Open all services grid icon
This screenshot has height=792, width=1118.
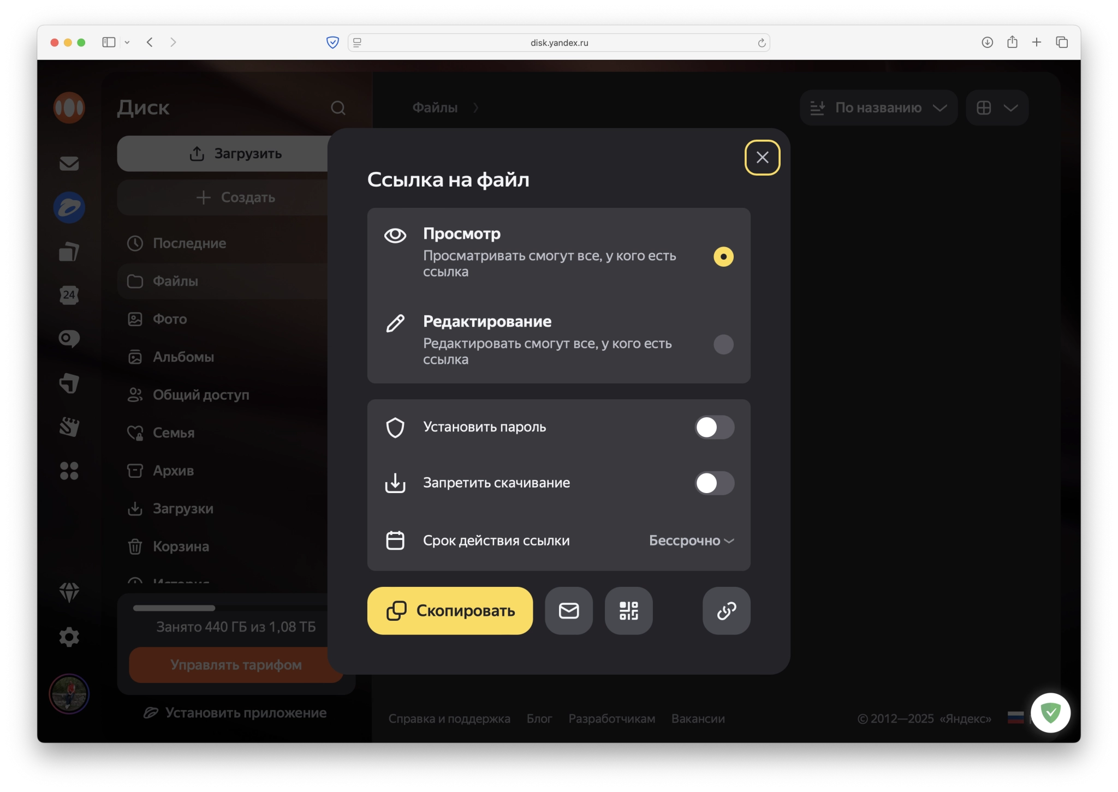(x=69, y=471)
